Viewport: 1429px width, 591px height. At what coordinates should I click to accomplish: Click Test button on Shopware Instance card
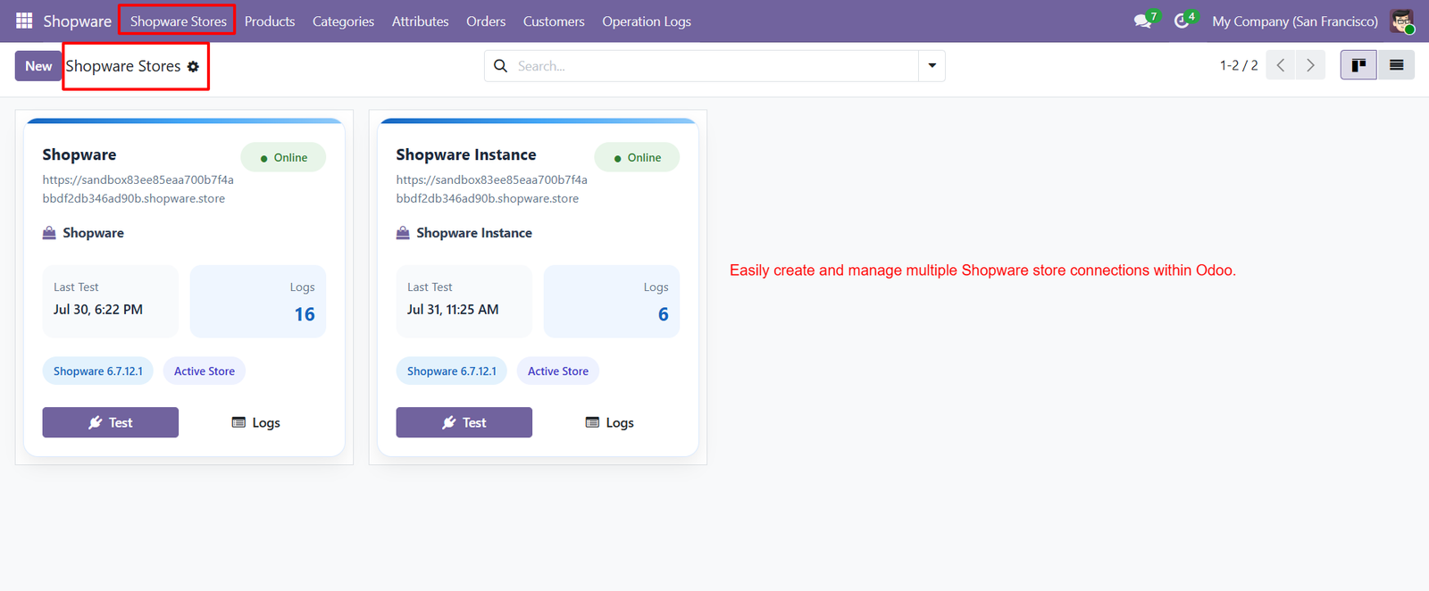464,422
